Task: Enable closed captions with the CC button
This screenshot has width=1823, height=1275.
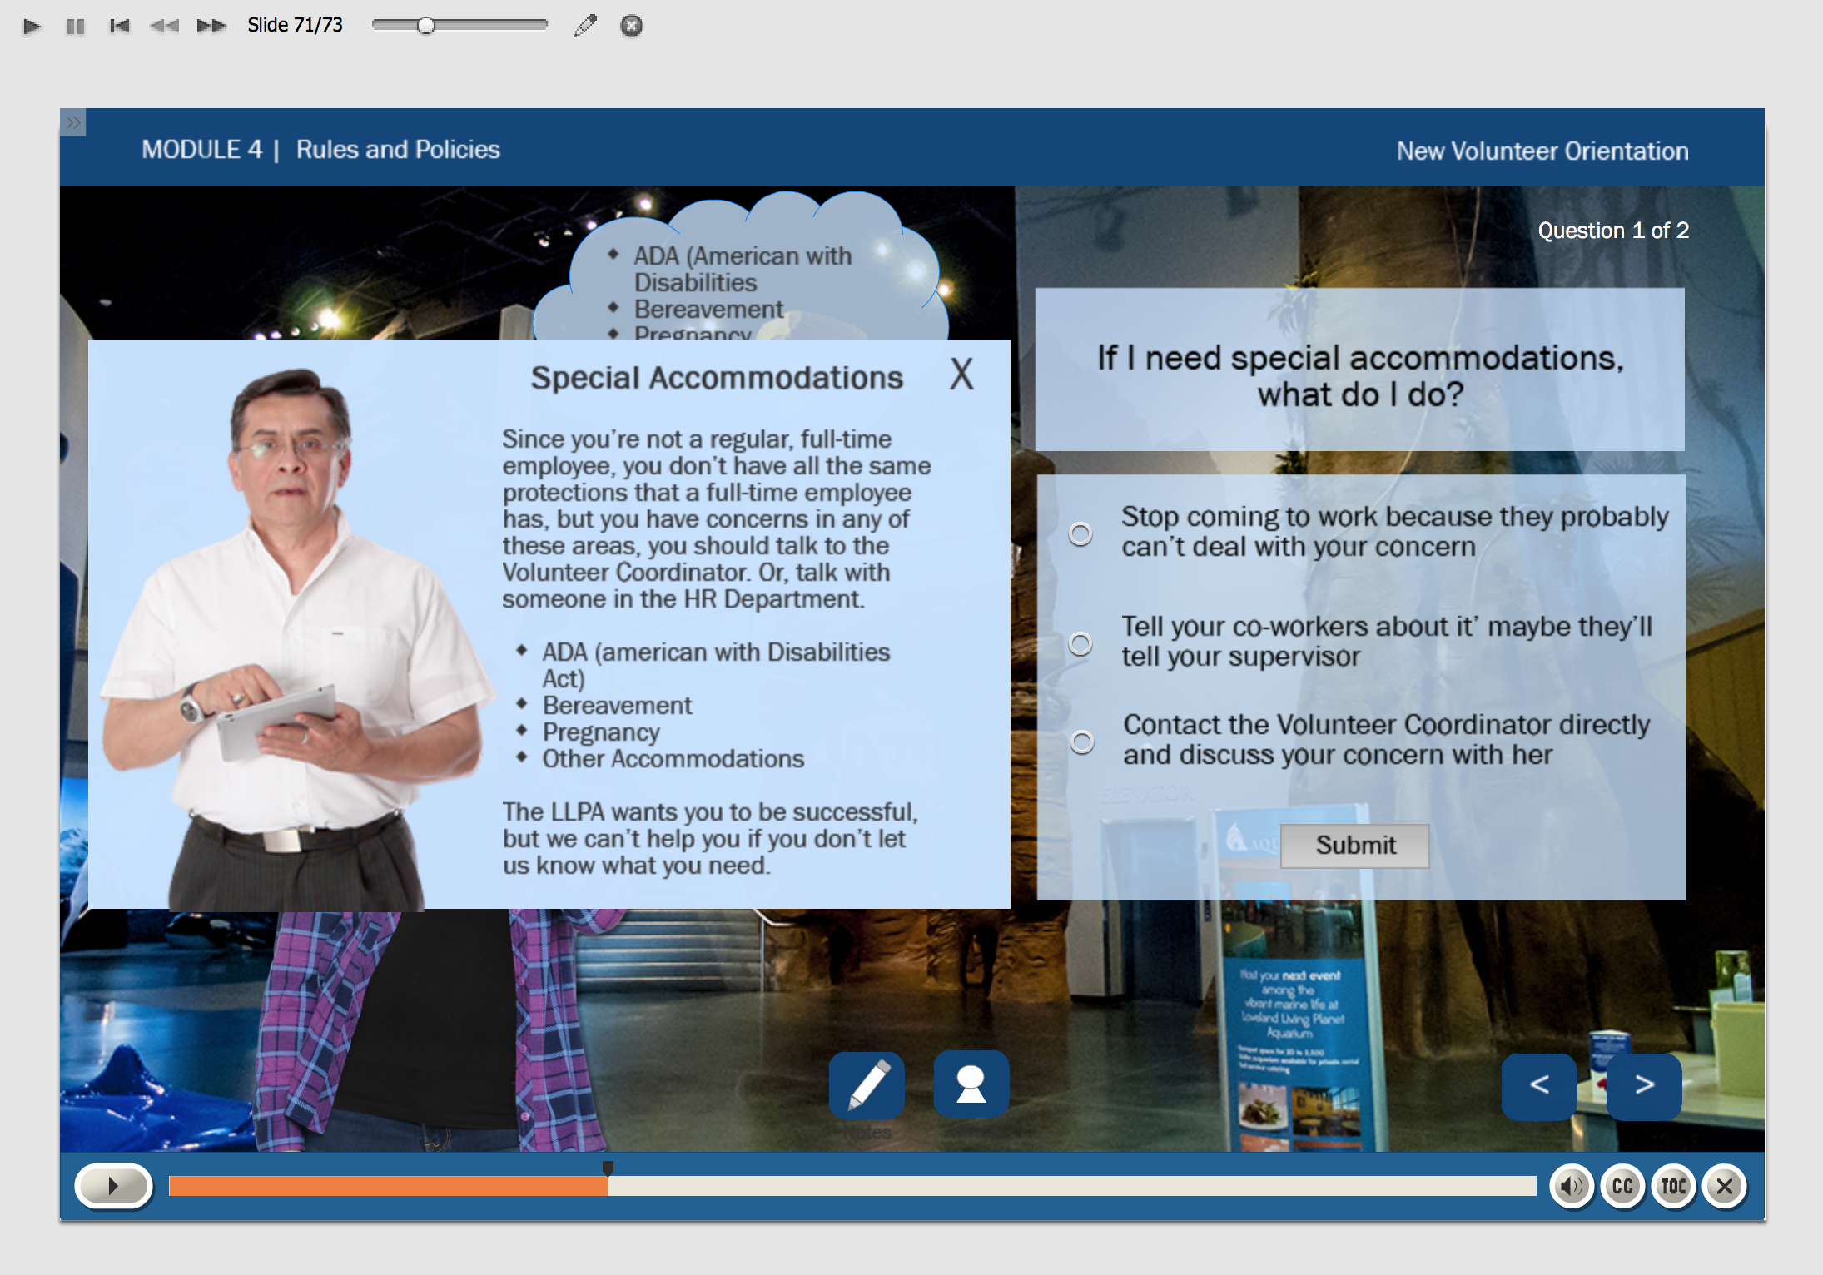Action: (1622, 1186)
